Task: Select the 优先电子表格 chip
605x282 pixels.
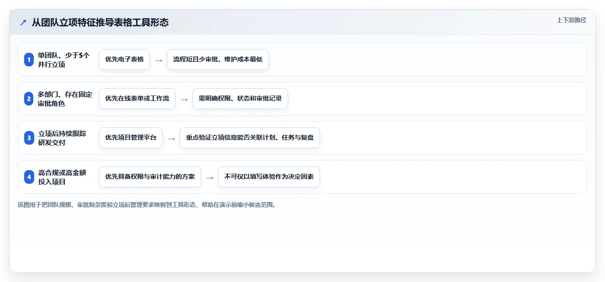Action: point(124,60)
